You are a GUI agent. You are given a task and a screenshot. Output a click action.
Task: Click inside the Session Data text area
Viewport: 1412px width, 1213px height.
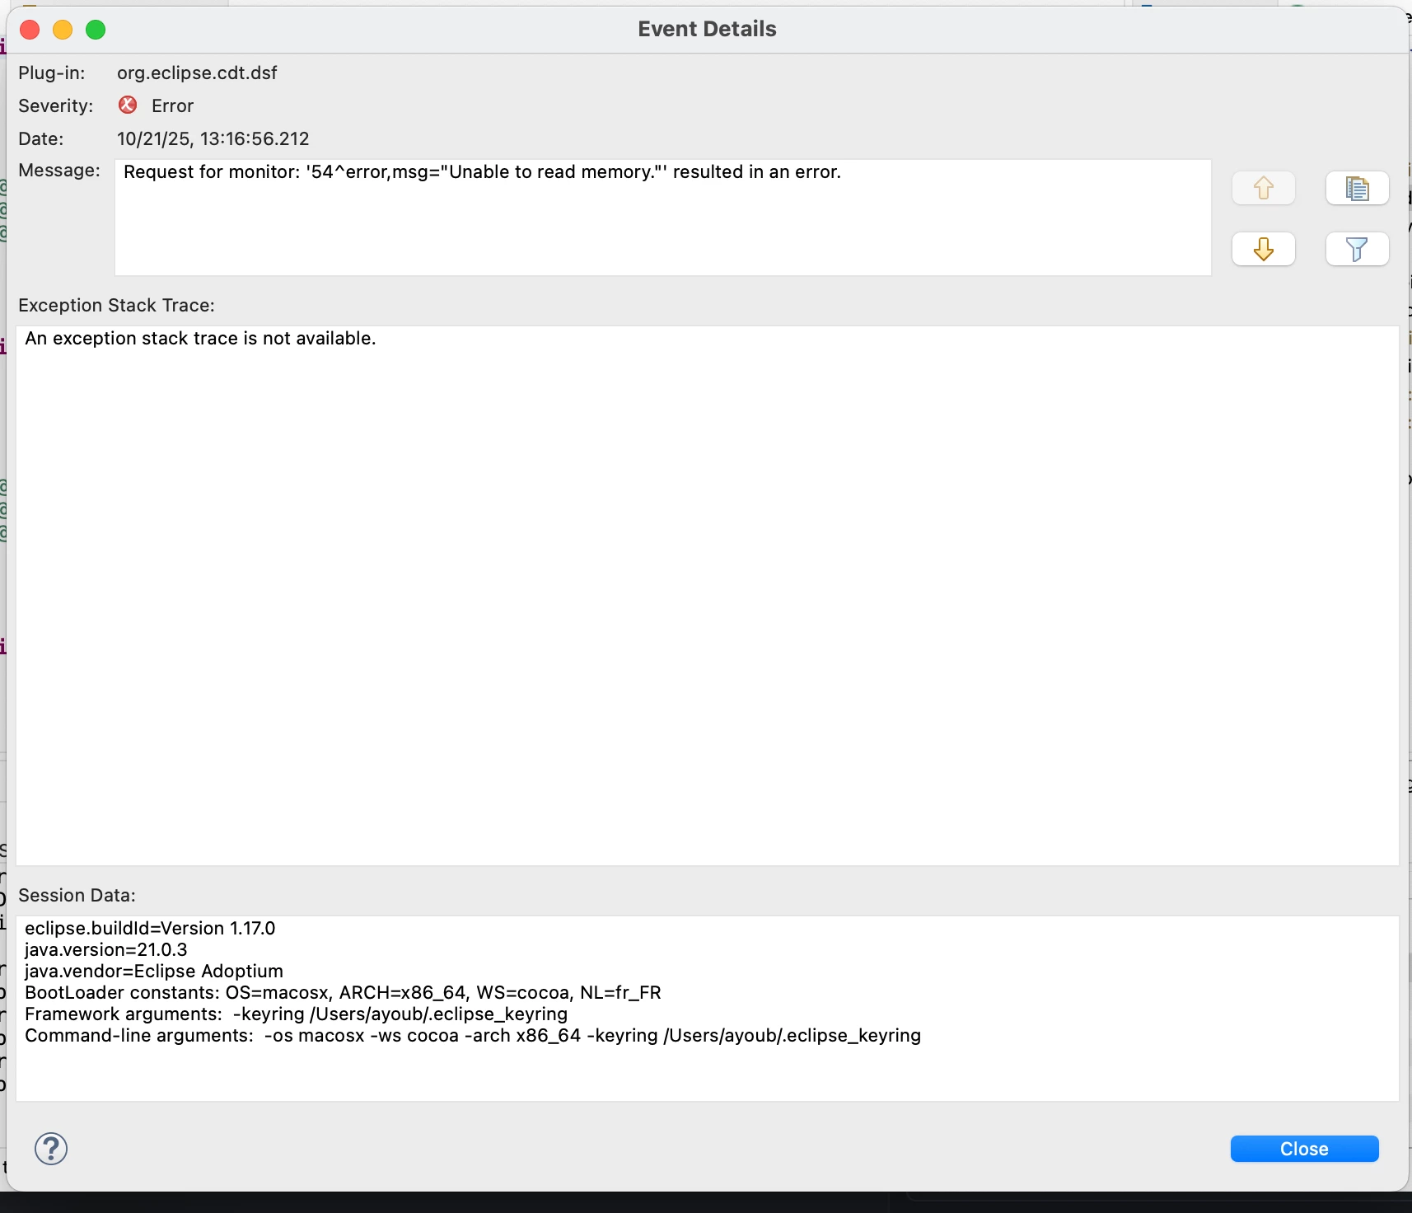pyautogui.click(x=708, y=1009)
